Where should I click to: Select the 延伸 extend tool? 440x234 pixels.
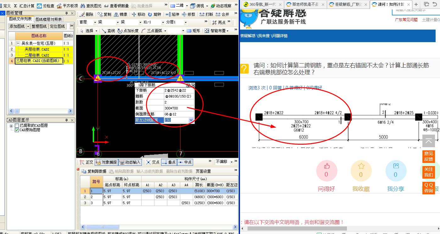(172, 14)
